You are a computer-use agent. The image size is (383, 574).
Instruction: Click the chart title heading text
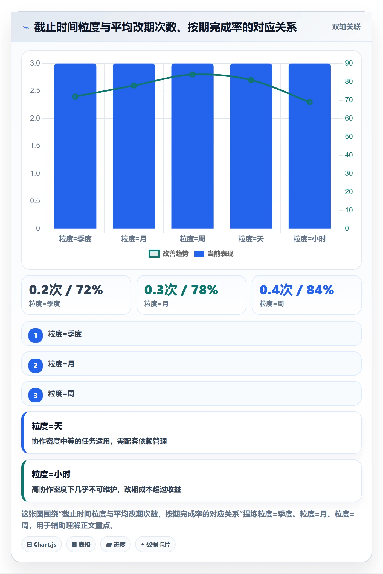166,27
